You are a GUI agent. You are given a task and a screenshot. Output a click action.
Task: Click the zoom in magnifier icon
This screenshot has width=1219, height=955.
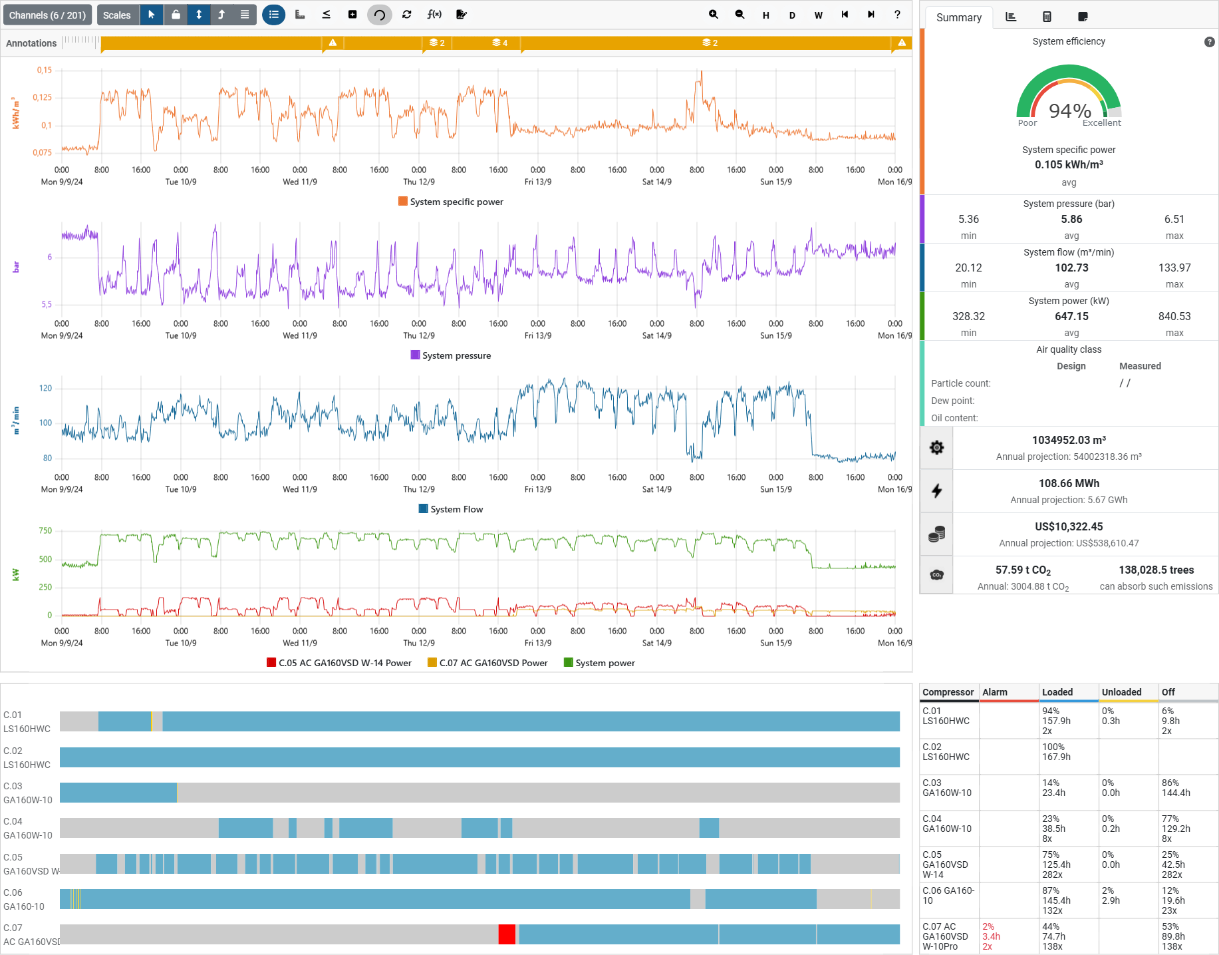coord(713,15)
